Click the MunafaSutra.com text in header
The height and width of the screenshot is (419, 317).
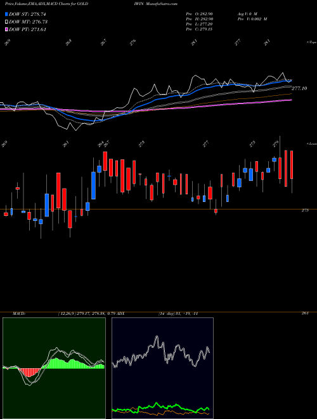pos(162,4)
